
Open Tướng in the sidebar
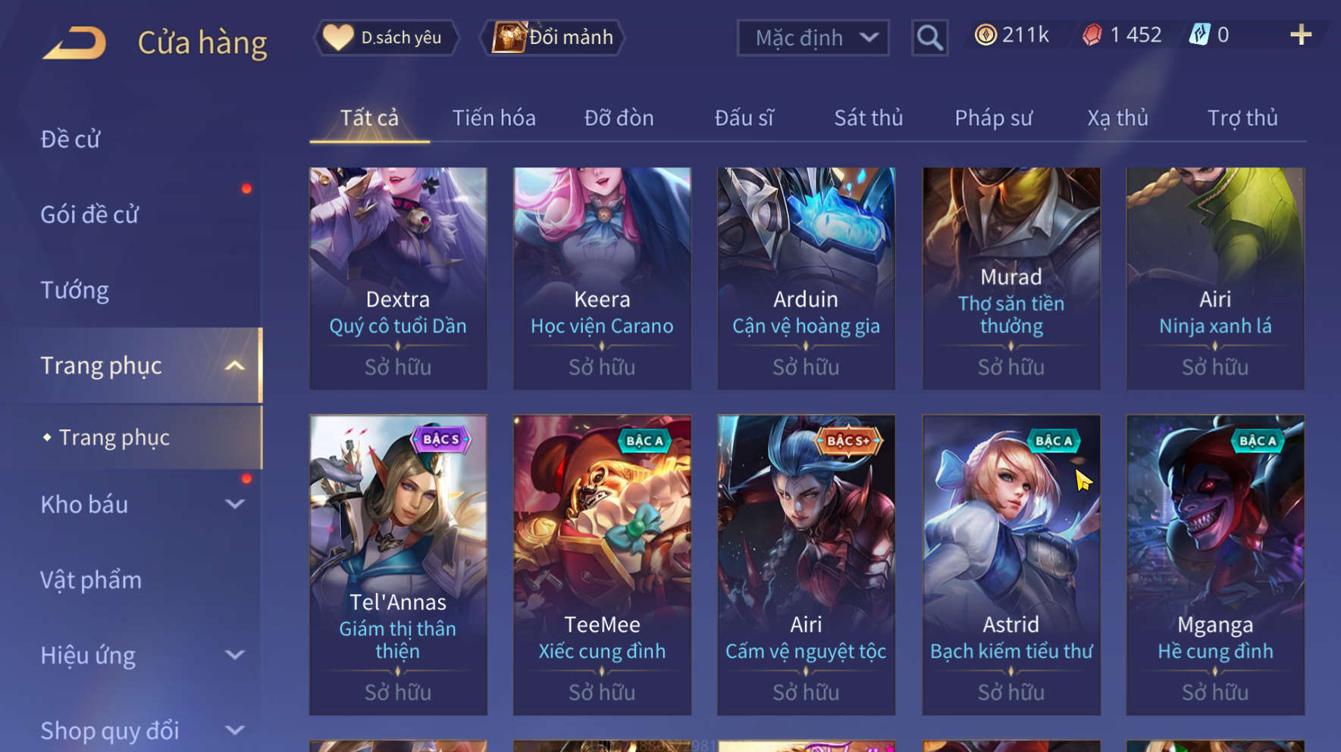click(74, 290)
